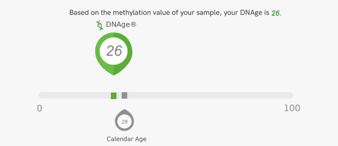Click the rounded left end of the age bar
Image resolution: width=338 pixels, height=146 pixels.
pos(41,96)
